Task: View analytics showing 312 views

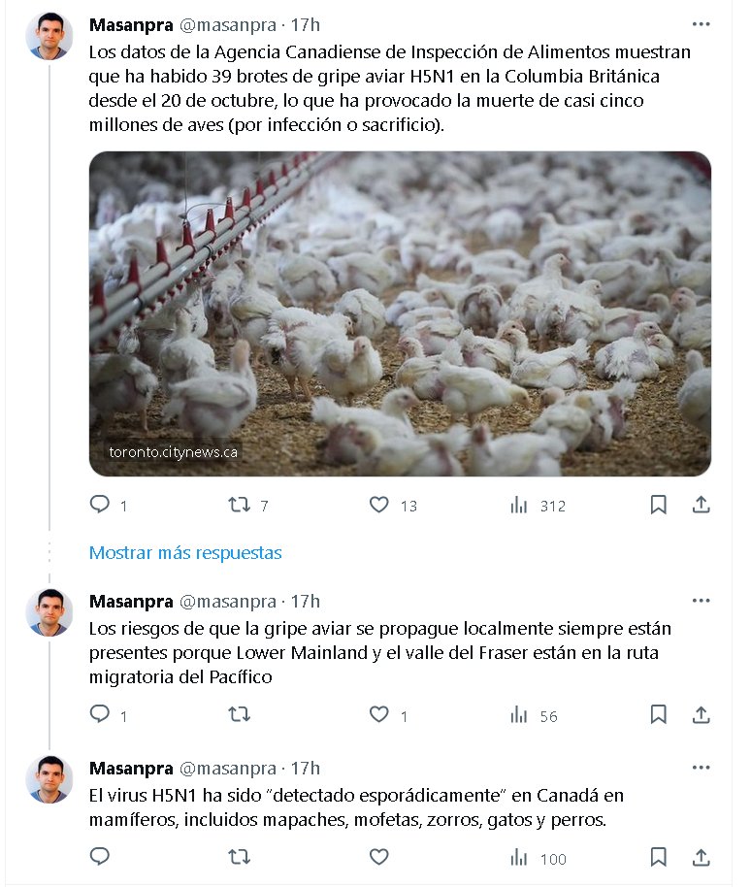Action: pos(538,506)
